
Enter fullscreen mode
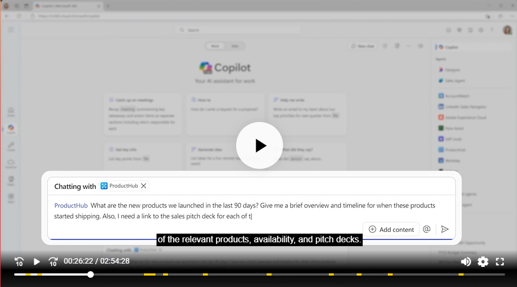pos(500,261)
